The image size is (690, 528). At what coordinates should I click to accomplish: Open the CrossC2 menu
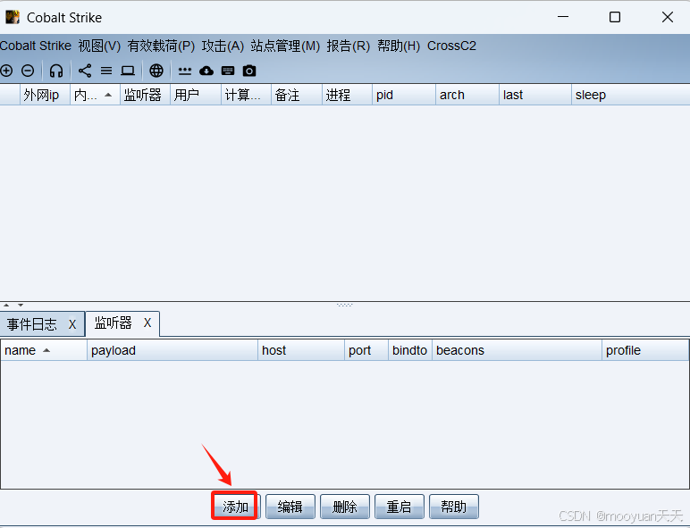coord(451,46)
